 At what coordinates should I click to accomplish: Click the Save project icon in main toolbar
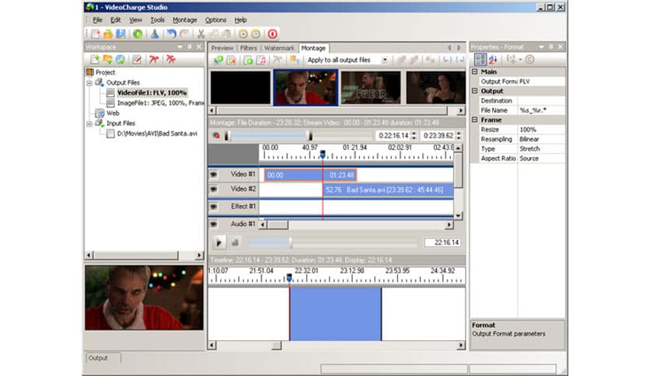(121, 34)
